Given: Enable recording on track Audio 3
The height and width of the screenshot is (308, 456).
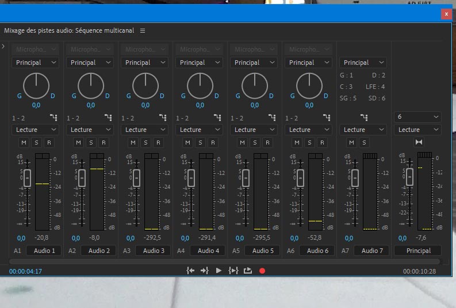Looking at the screenshot, I should tap(158, 142).
